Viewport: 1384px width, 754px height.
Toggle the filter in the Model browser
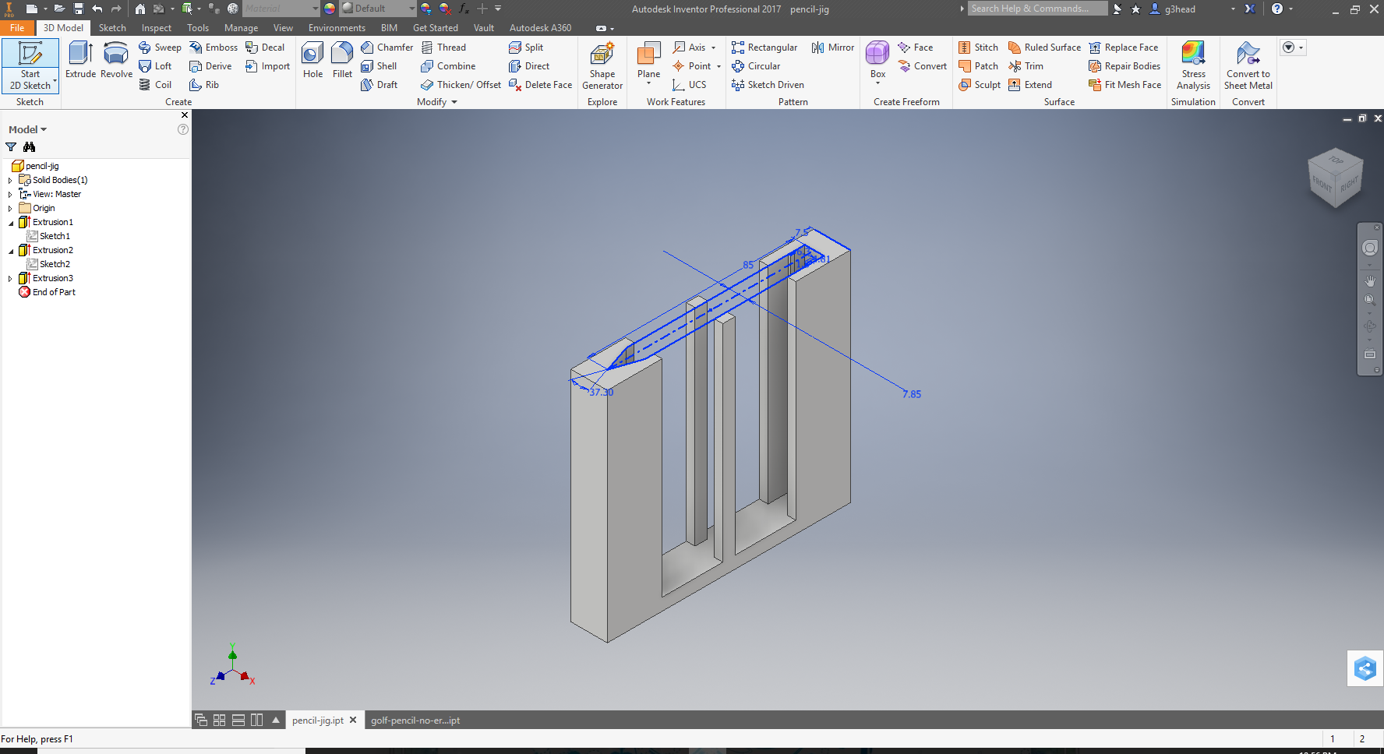pyautogui.click(x=10, y=147)
